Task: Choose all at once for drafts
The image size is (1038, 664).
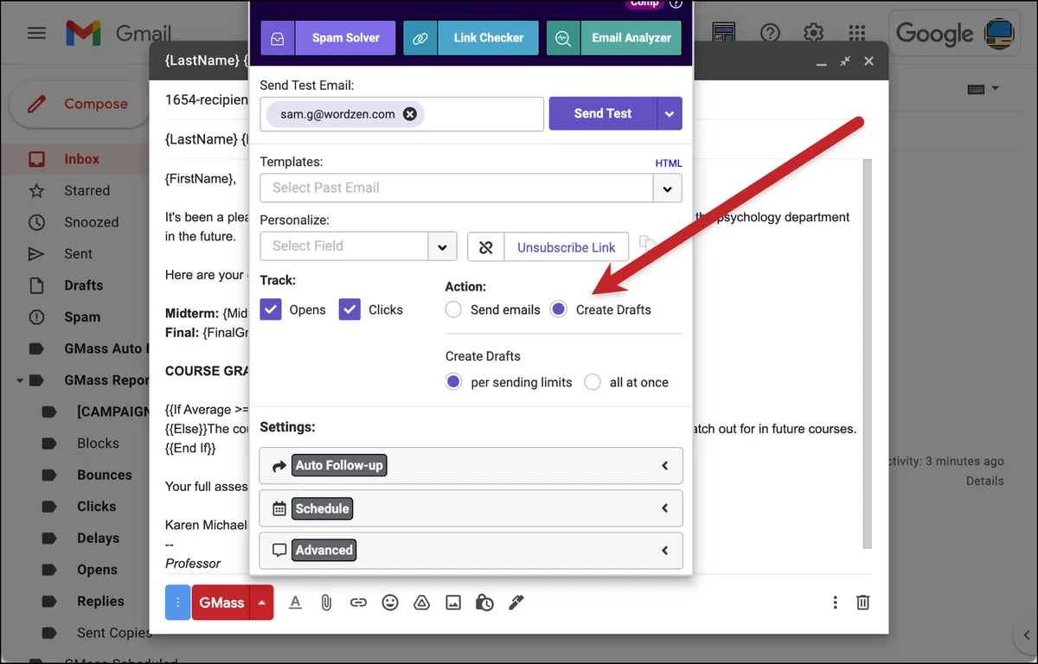Action: tap(593, 382)
